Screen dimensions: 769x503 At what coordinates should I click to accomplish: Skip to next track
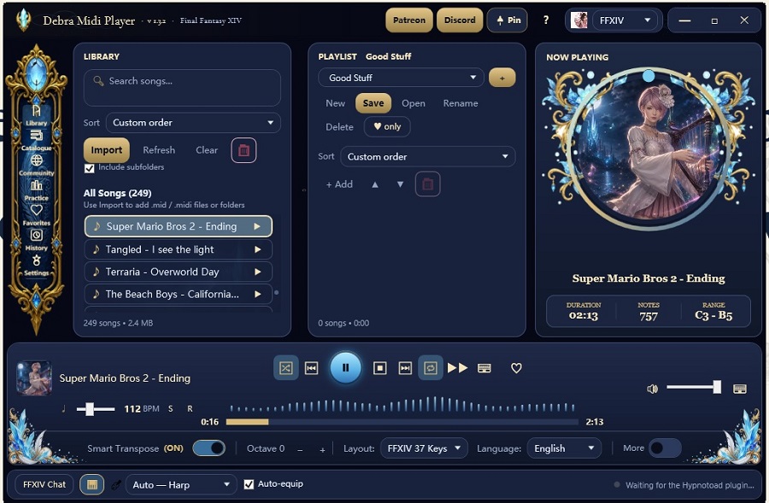(405, 368)
